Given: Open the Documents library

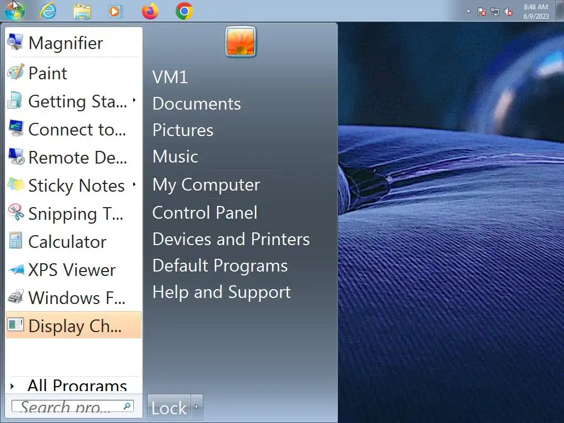Looking at the screenshot, I should 197,104.
